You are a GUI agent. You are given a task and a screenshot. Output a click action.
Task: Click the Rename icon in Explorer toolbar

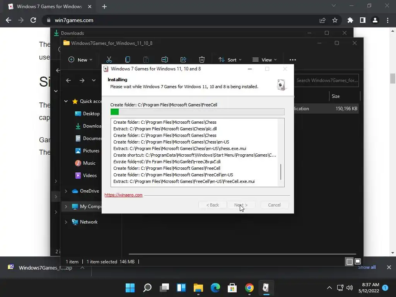[x=165, y=60]
